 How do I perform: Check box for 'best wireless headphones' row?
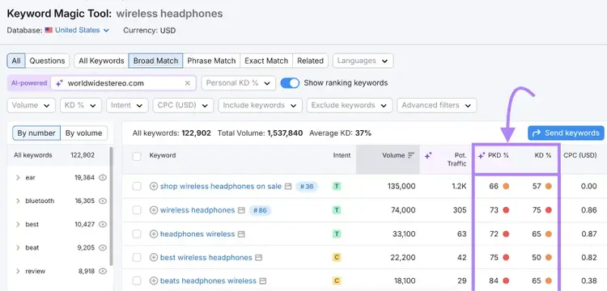click(x=137, y=257)
